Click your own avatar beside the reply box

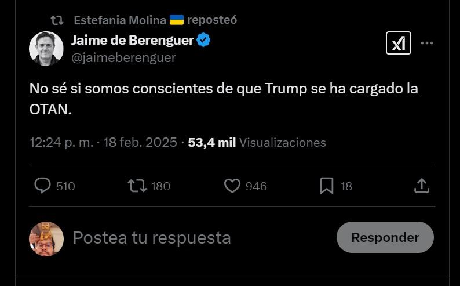tap(46, 238)
